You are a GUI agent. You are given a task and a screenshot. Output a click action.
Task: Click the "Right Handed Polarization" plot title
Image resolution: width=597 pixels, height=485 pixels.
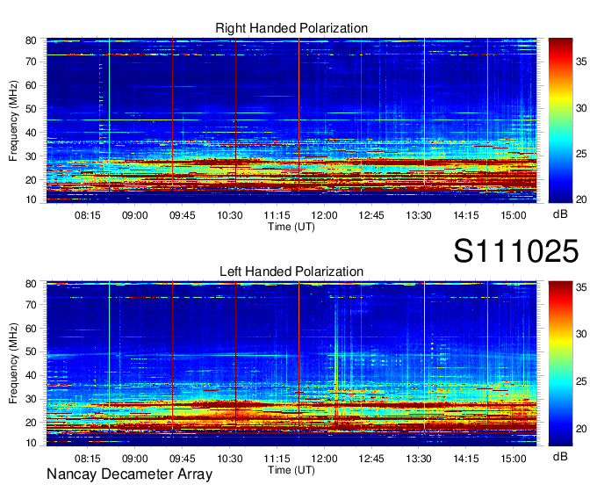(x=291, y=28)
